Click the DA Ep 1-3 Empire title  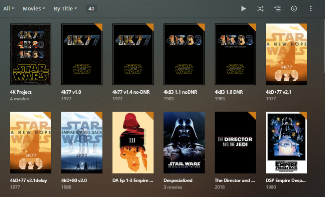[133, 181]
